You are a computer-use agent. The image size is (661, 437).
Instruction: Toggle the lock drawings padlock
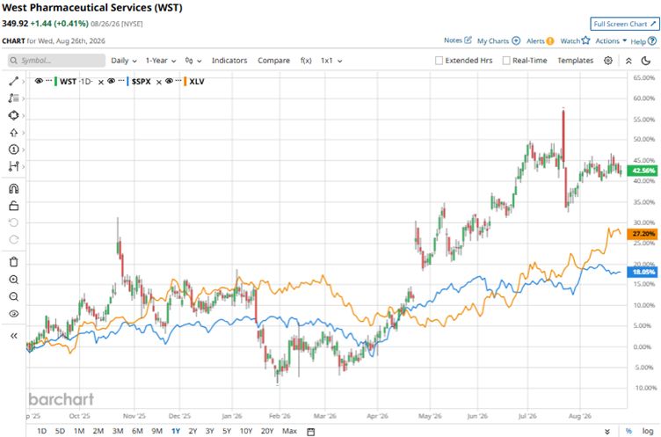pos(13,206)
